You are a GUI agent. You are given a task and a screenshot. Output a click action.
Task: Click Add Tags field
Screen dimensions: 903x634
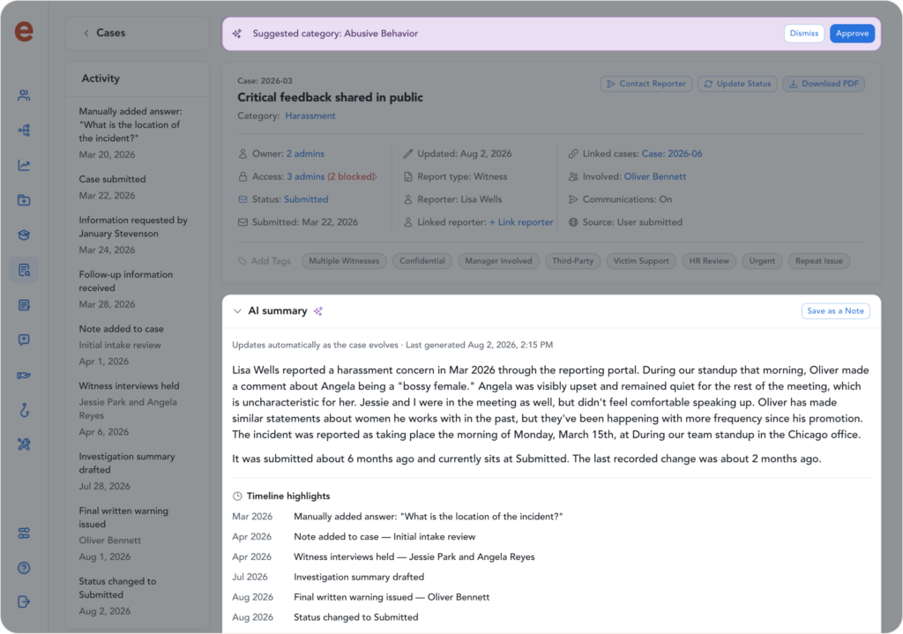click(x=265, y=261)
